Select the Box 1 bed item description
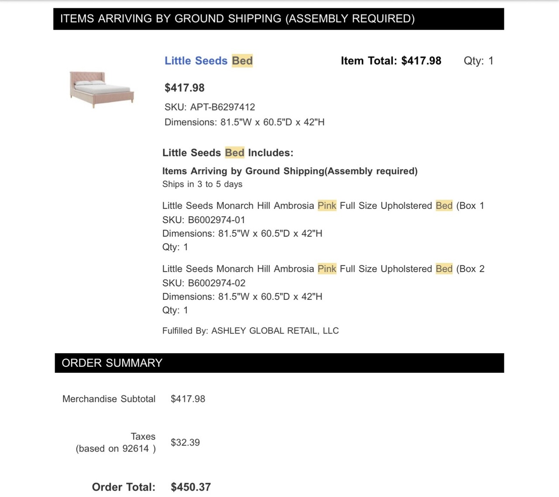The image size is (559, 497). pyautogui.click(x=323, y=205)
